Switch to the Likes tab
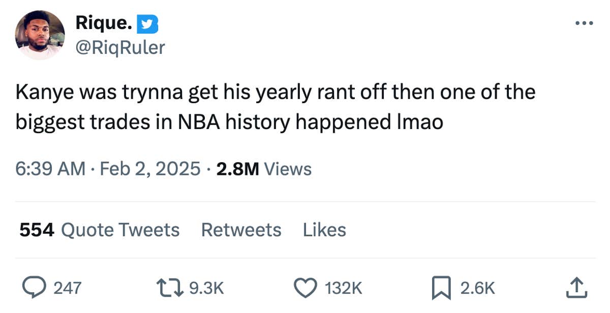Screen dimensions: 610x313 (325, 230)
